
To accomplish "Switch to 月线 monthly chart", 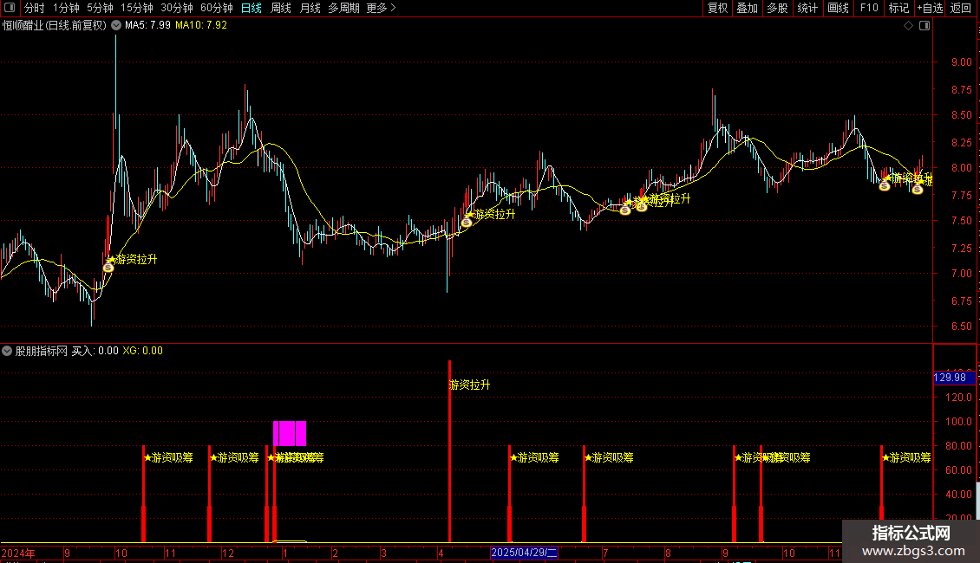I will [x=310, y=8].
